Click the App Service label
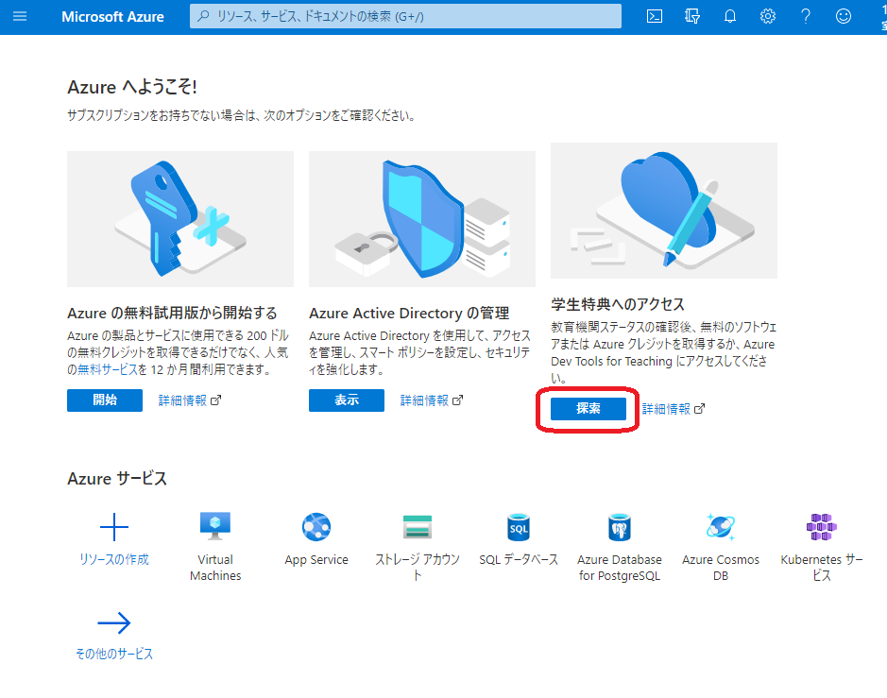The height and width of the screenshot is (698, 887). tap(316, 559)
